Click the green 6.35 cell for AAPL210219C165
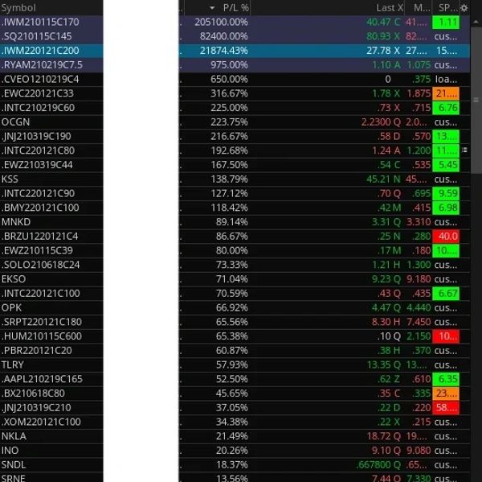The image size is (482, 482). pos(446,379)
